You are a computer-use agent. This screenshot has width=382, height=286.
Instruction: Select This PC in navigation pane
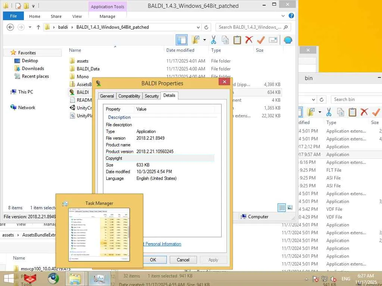point(25,92)
